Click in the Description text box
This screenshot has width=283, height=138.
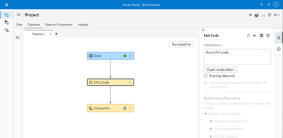(237, 57)
